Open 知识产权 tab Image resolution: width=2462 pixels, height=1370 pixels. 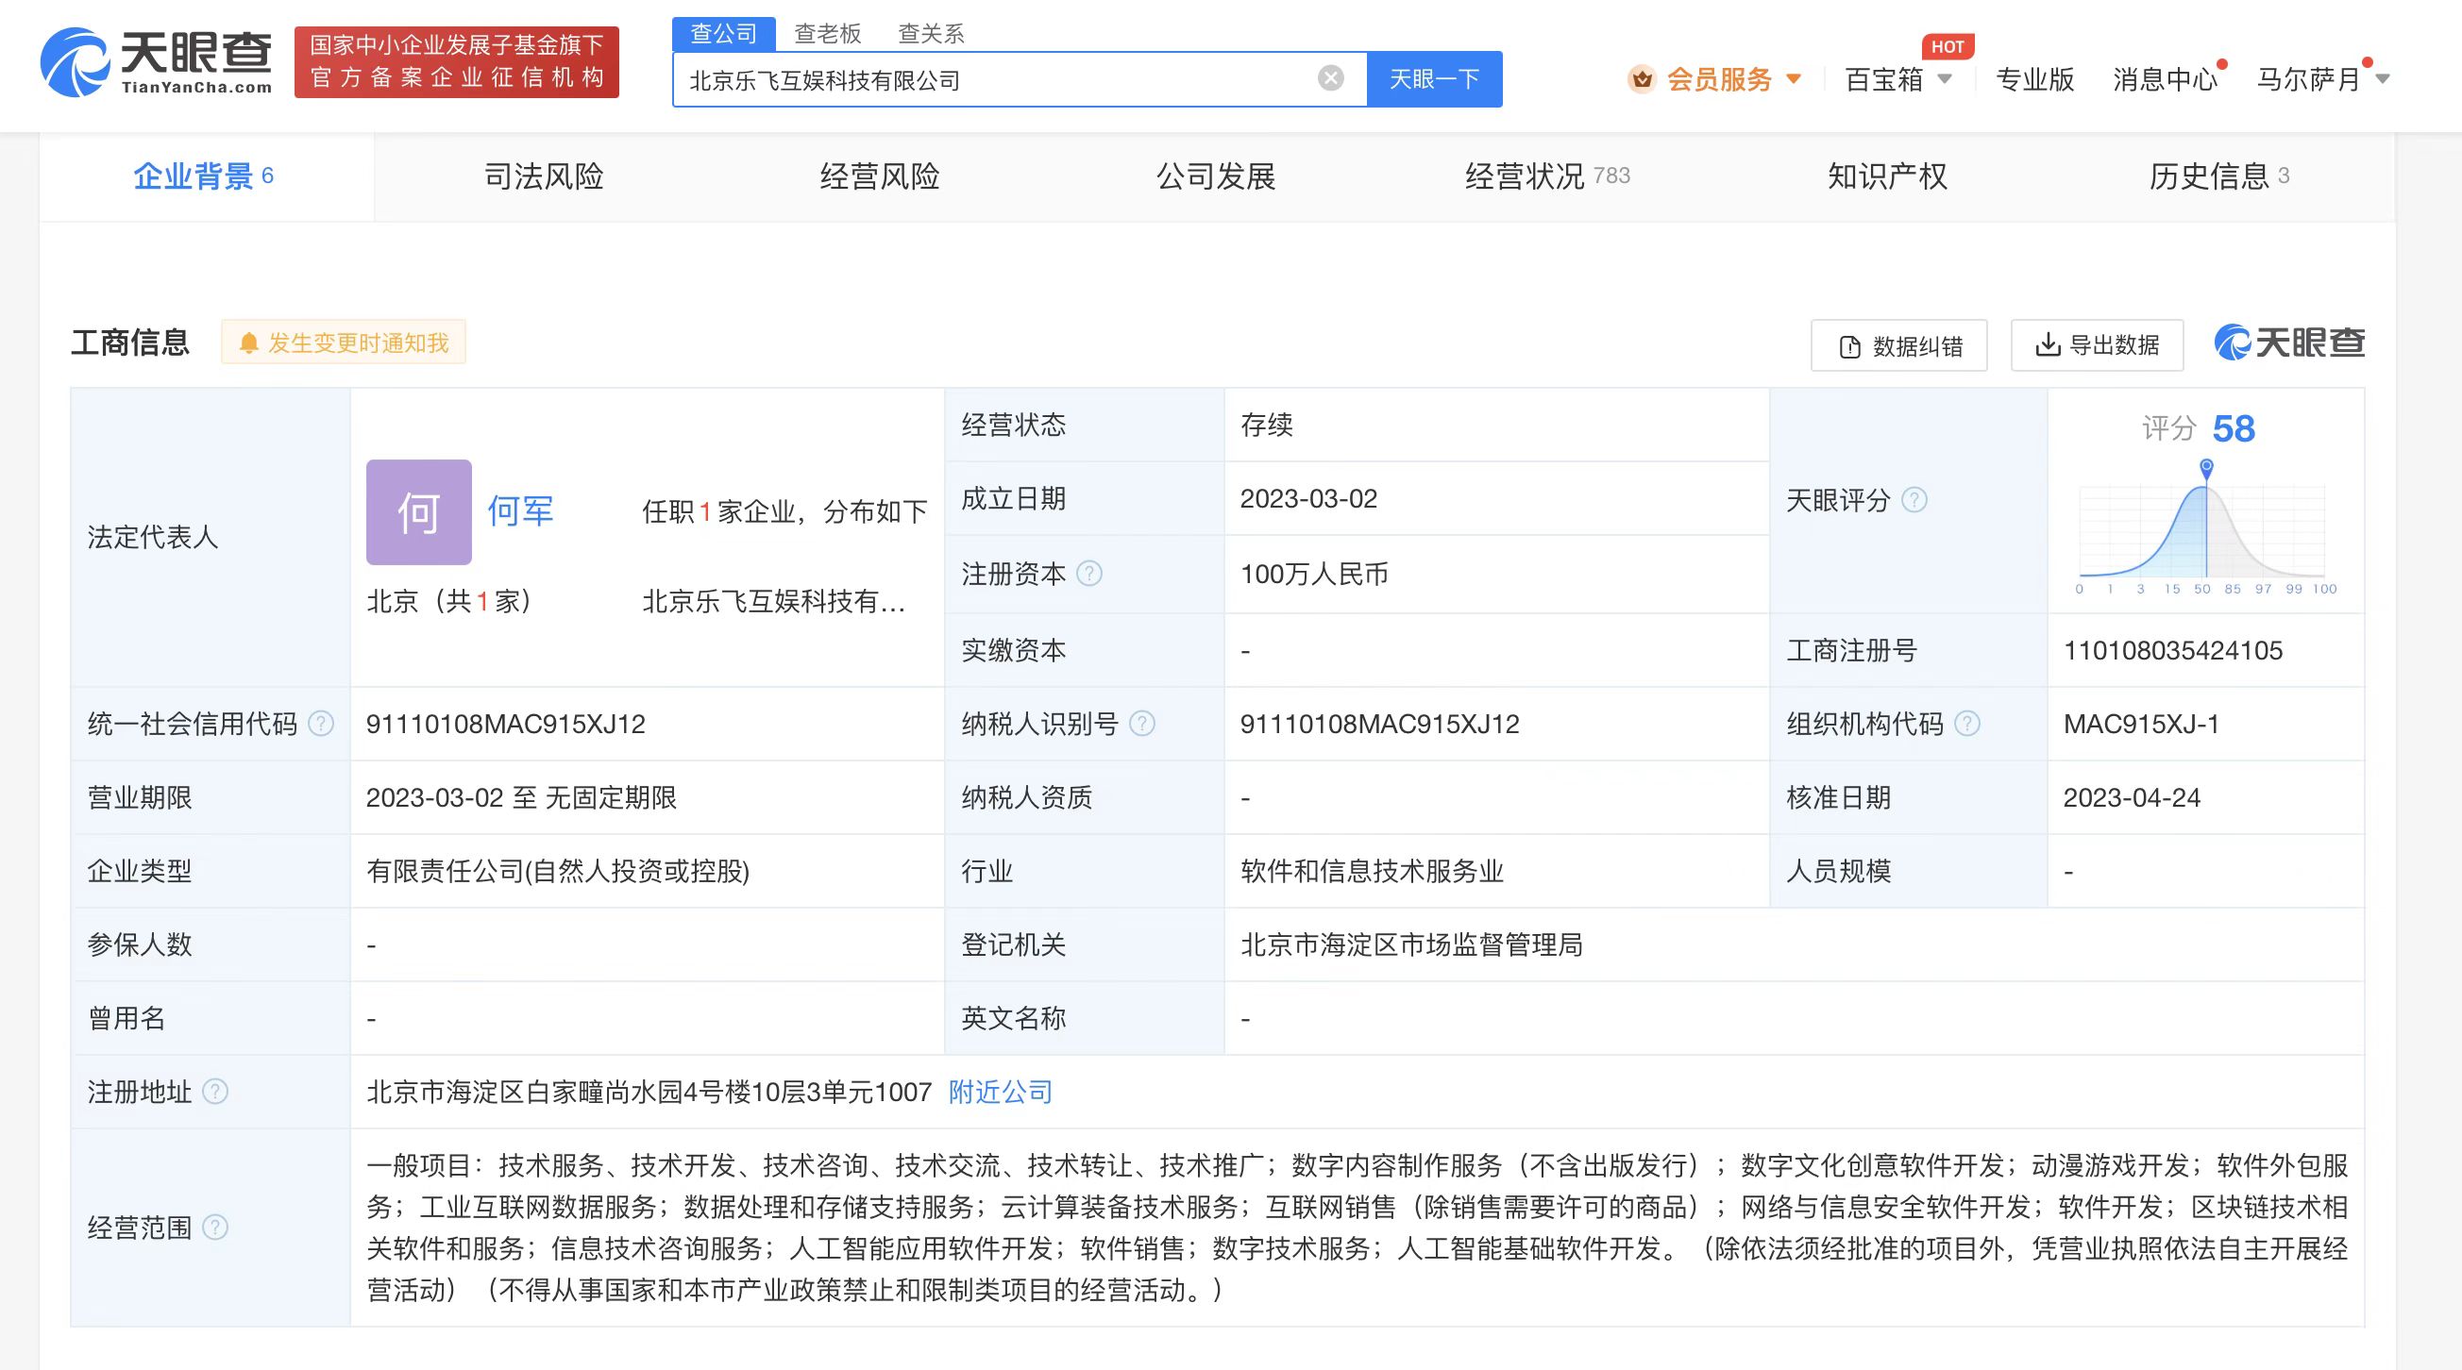pyautogui.click(x=1887, y=176)
